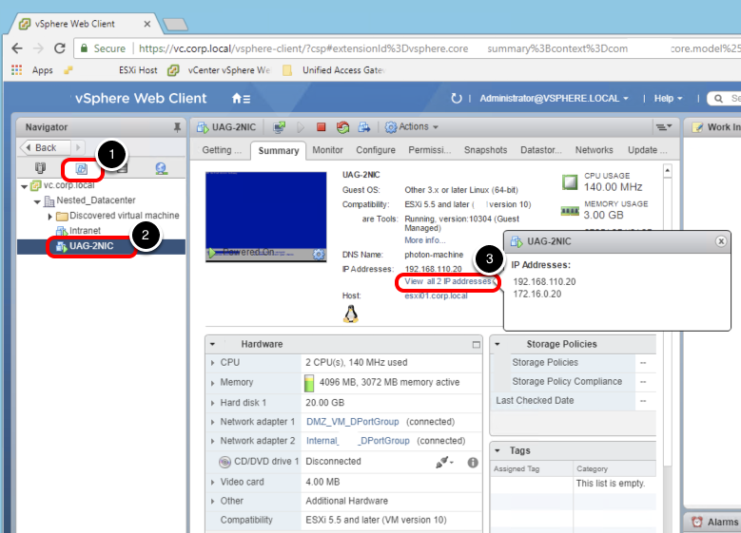The image size is (741, 533).
Task: Open the VMs and Templates inventory view
Action: [81, 169]
